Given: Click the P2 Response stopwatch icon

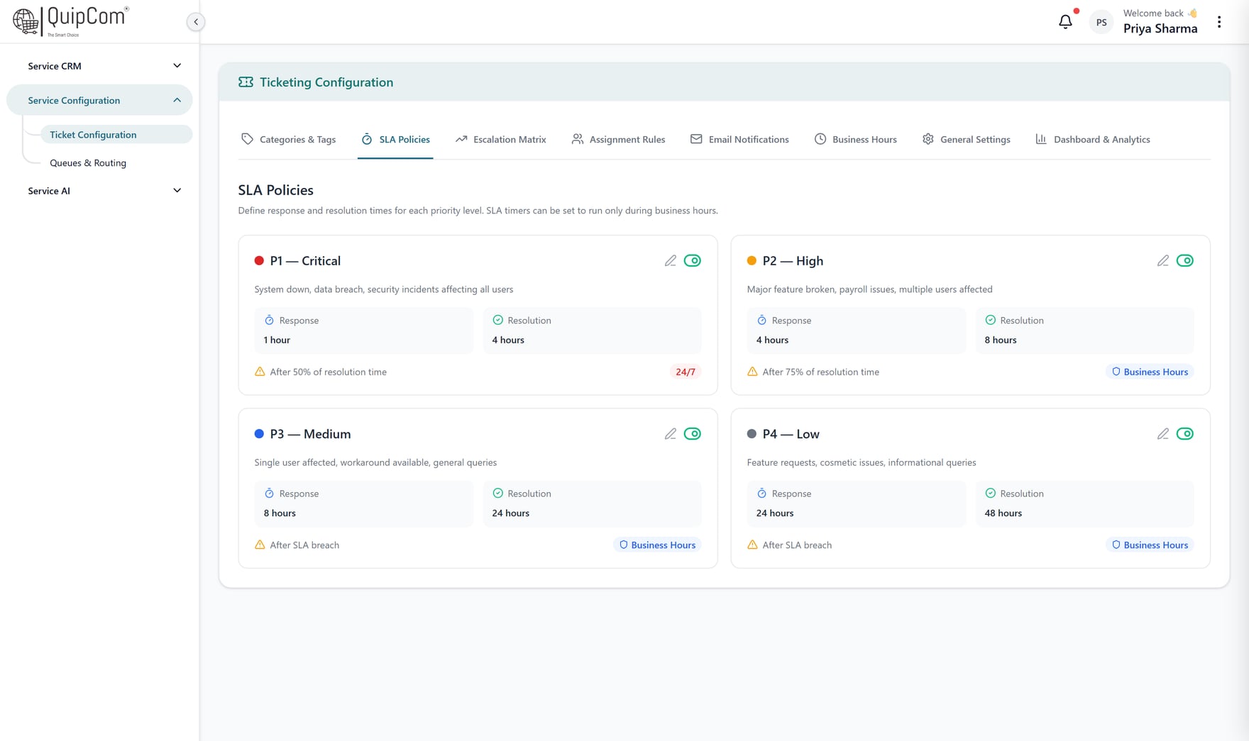Looking at the screenshot, I should point(761,321).
